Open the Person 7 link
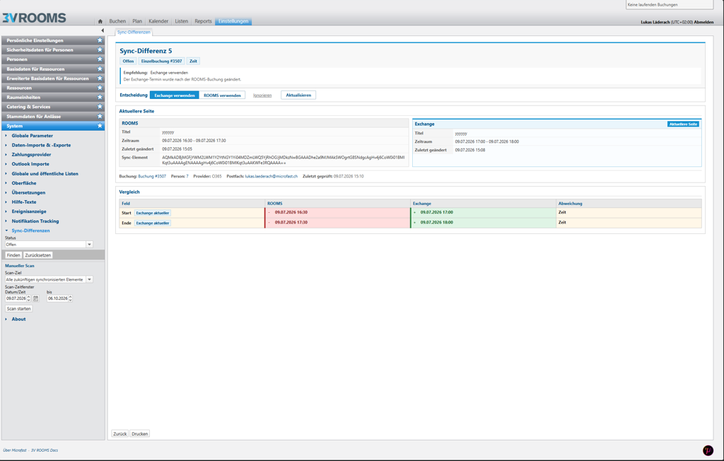Image resolution: width=724 pixels, height=461 pixels. (x=187, y=177)
